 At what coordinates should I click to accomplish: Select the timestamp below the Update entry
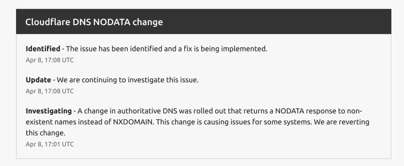click(50, 91)
